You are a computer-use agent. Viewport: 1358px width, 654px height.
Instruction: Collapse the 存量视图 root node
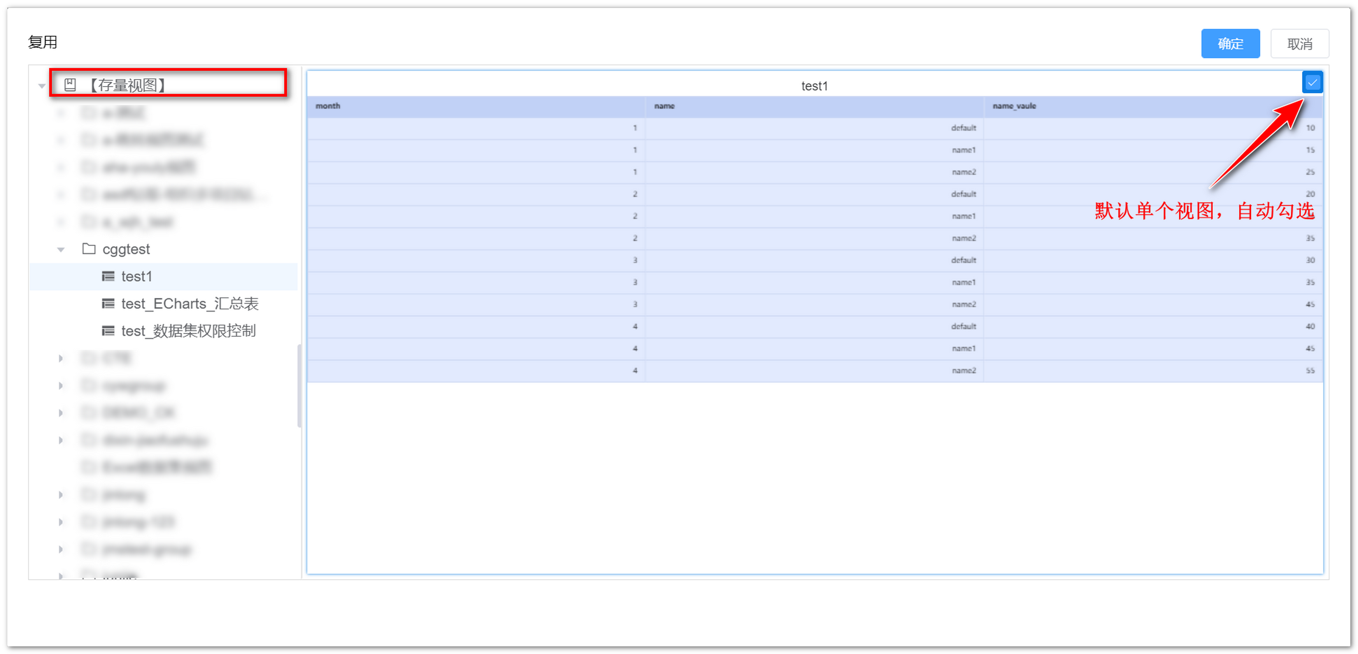coord(42,85)
